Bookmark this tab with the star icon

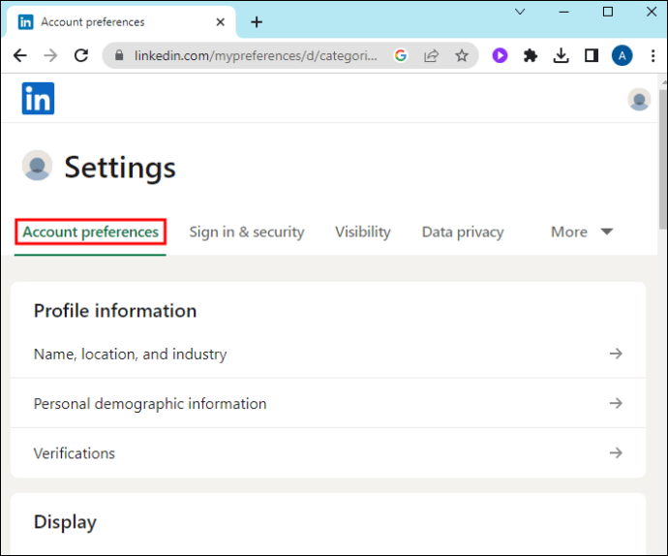pos(462,55)
